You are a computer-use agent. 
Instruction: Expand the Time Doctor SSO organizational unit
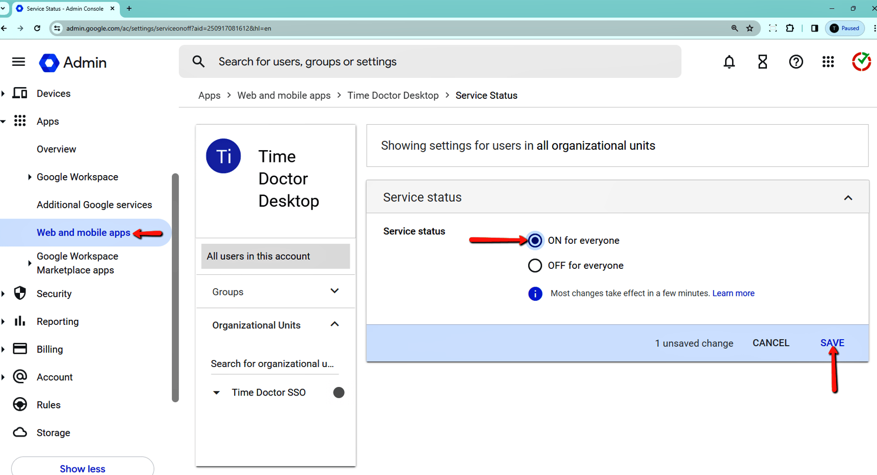tap(216, 392)
